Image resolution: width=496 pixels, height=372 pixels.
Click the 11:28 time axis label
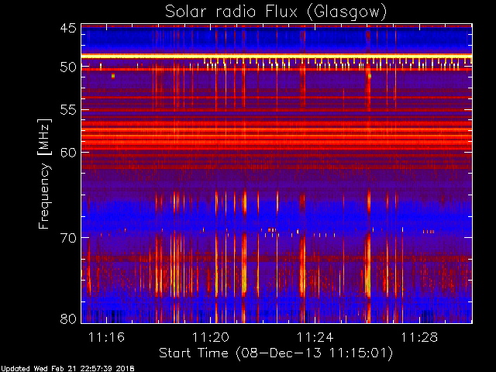(x=419, y=337)
